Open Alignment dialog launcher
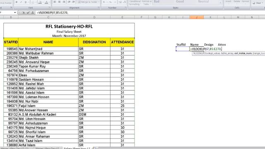 [99, 8]
